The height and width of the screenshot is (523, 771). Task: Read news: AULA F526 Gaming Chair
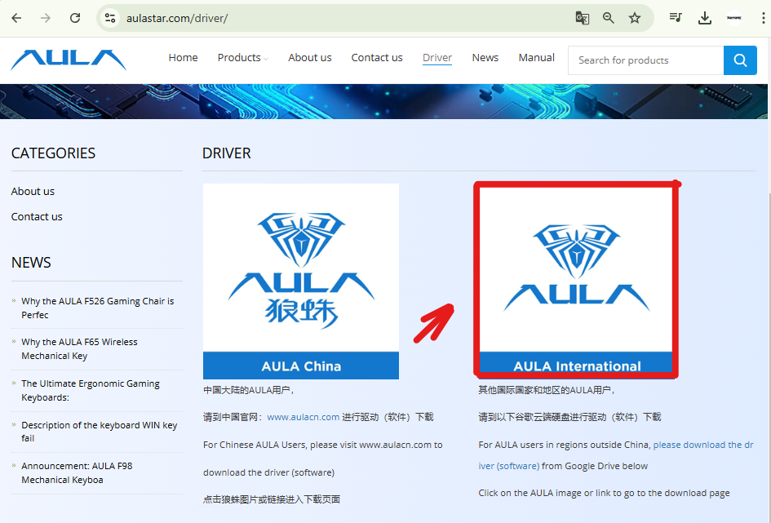coord(97,308)
